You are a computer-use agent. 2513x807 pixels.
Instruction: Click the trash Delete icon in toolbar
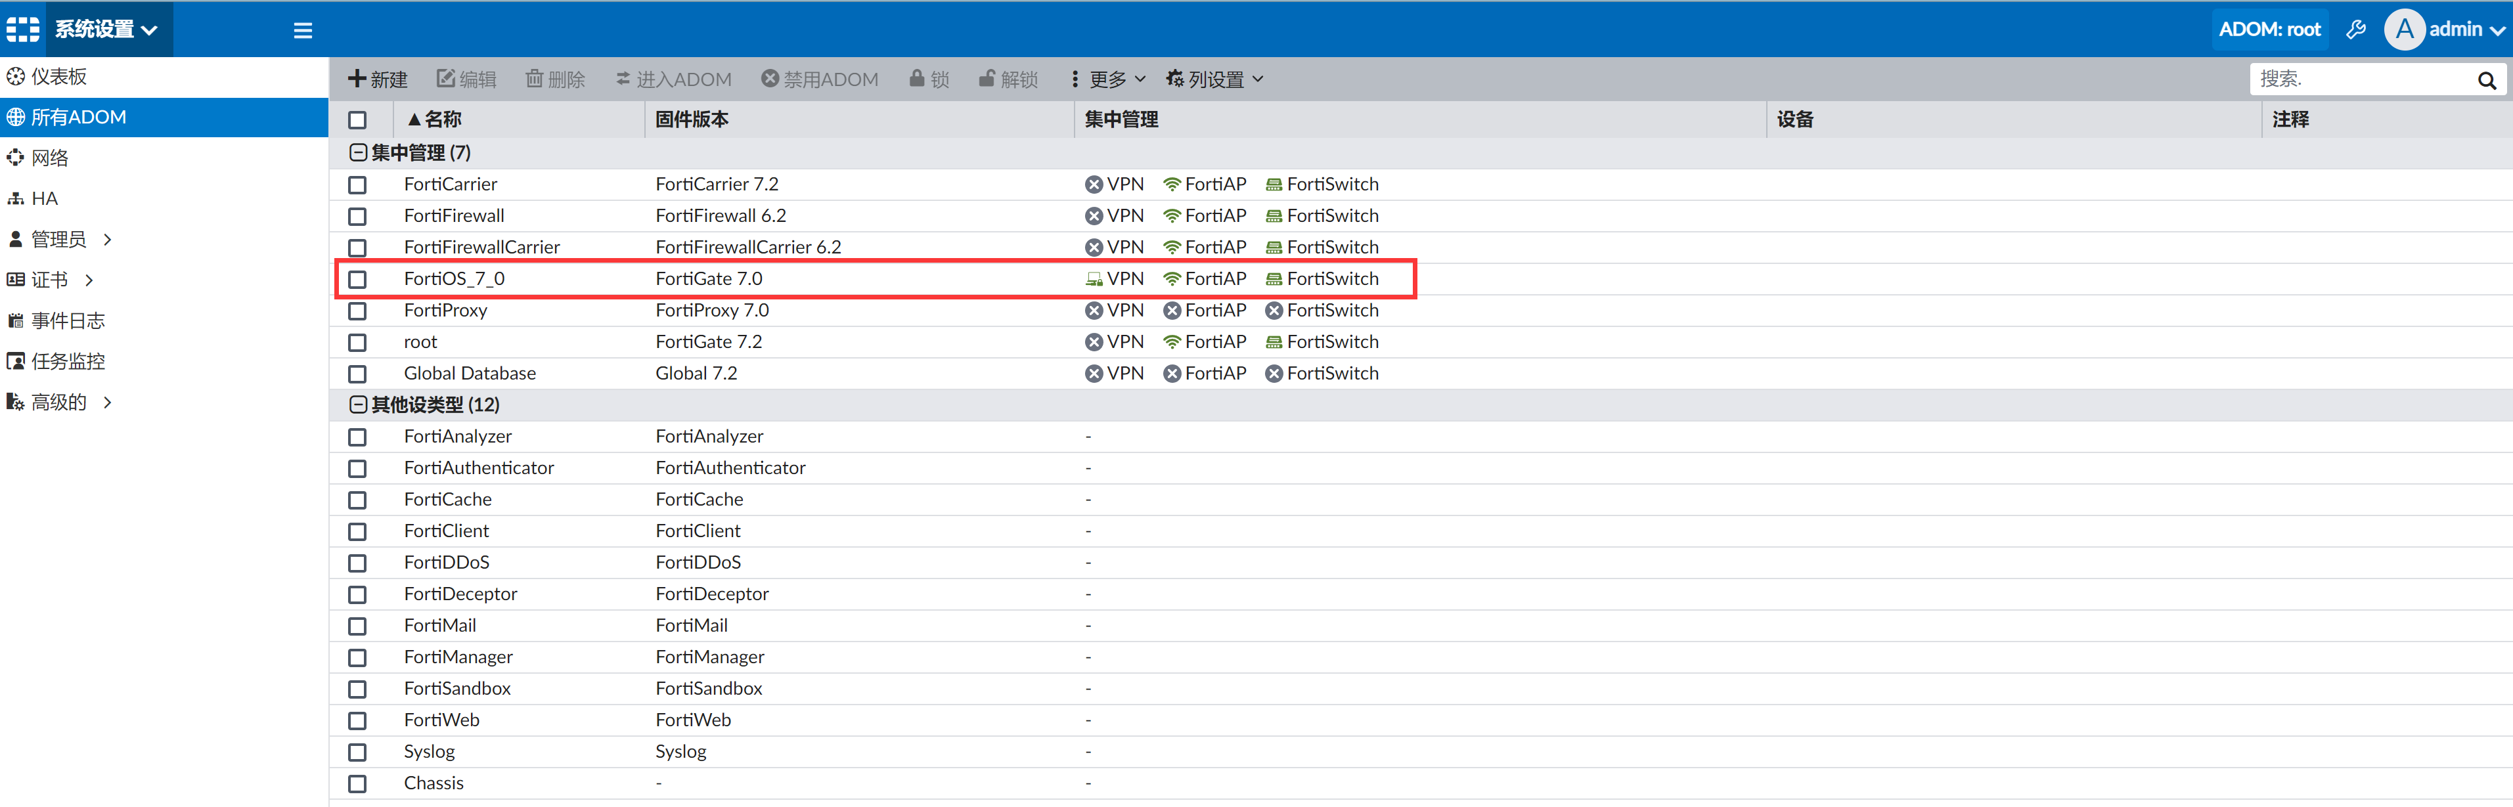(x=533, y=79)
